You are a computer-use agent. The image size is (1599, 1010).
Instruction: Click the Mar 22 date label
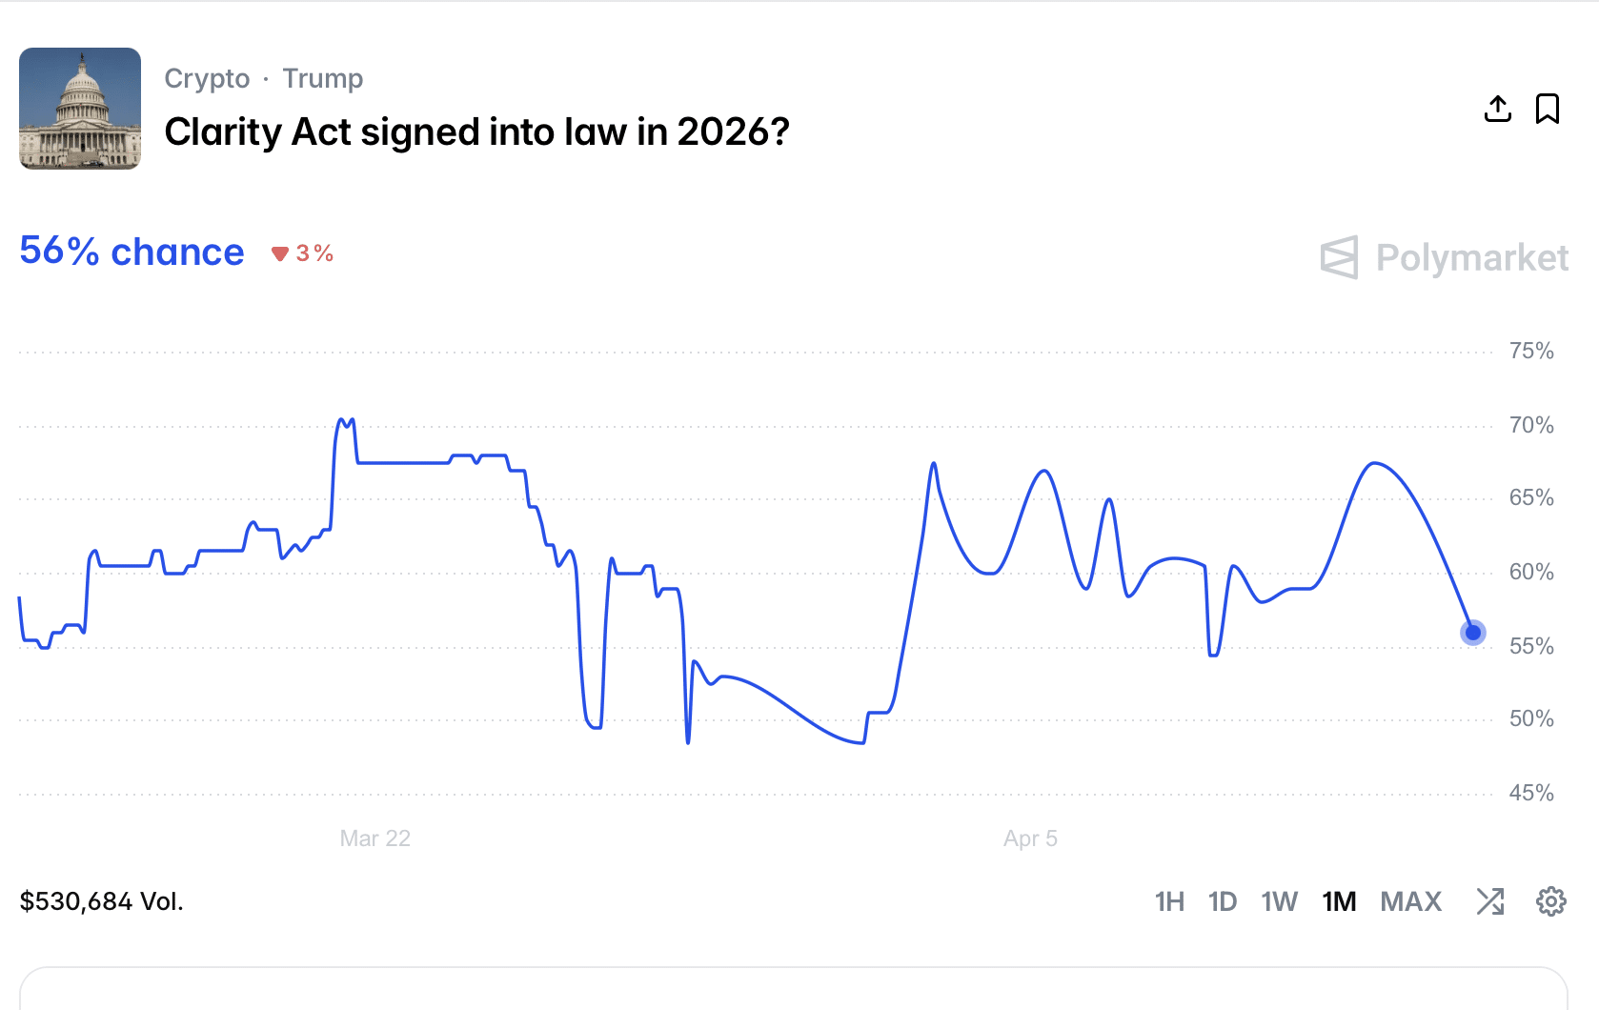tap(374, 838)
